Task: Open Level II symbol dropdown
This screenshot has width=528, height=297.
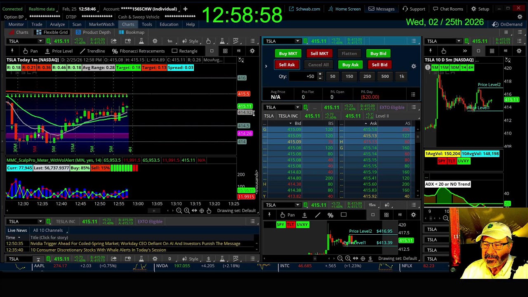Action: click(297, 107)
